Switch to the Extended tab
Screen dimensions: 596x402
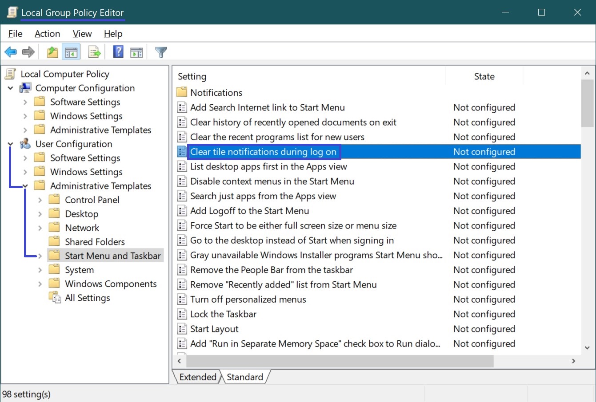click(198, 377)
